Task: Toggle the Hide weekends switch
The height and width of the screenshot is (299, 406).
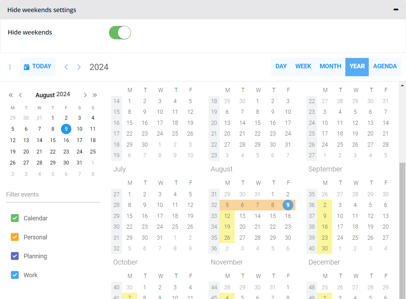Action: click(x=120, y=33)
